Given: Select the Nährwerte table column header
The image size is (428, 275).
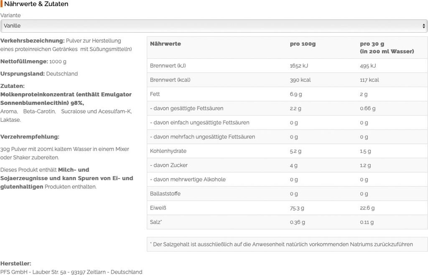Looking at the screenshot, I should 166,44.
